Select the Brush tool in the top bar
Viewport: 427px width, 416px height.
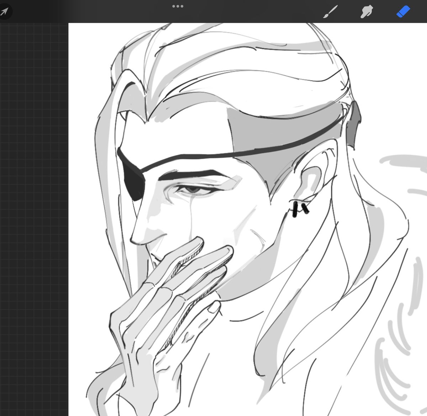tap(330, 12)
